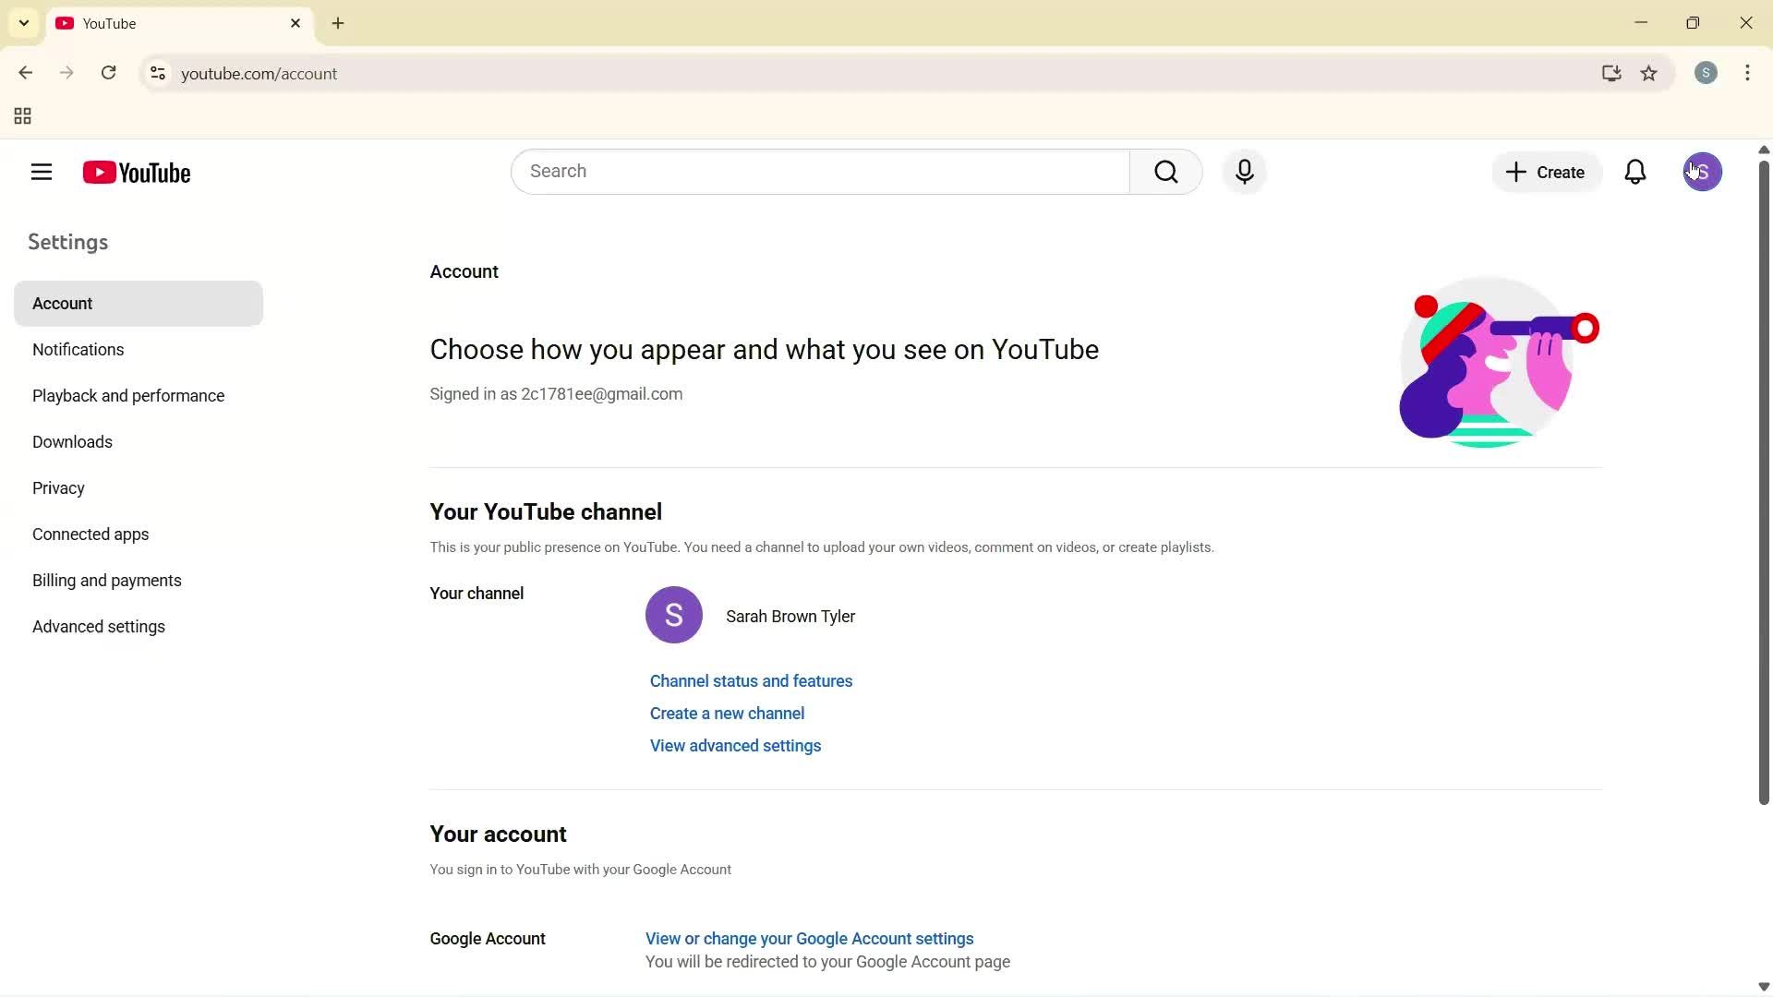
Task: Open the profile avatar menu
Action: [1702, 172]
